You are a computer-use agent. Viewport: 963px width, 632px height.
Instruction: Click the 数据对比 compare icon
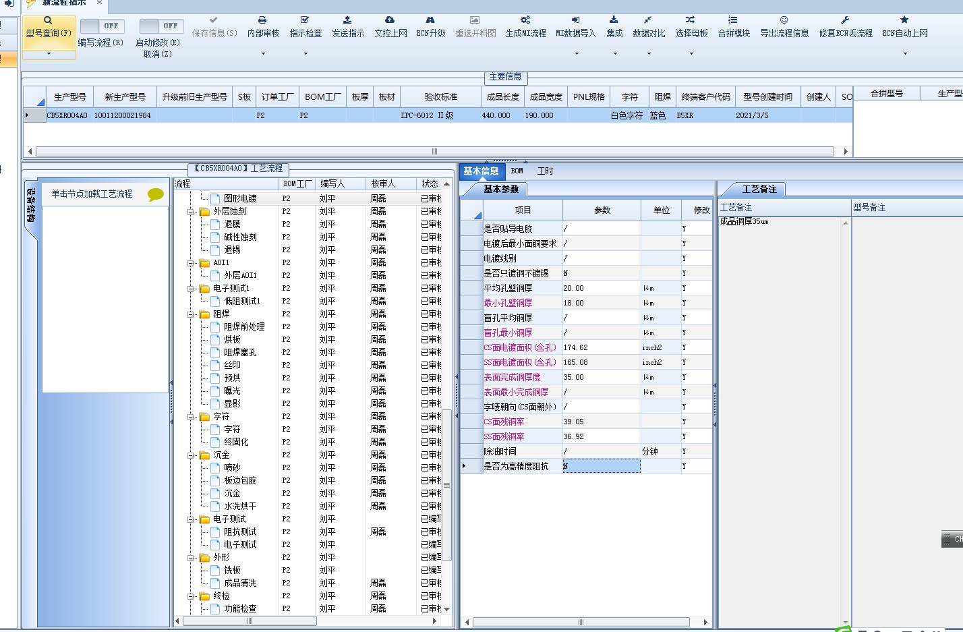pyautogui.click(x=648, y=20)
